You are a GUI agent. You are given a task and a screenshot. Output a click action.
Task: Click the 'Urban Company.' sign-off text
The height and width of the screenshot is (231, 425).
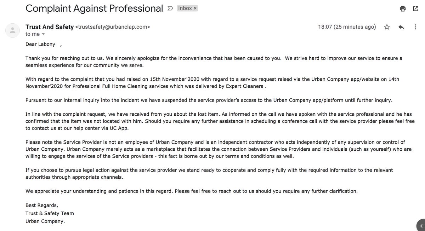(45, 221)
